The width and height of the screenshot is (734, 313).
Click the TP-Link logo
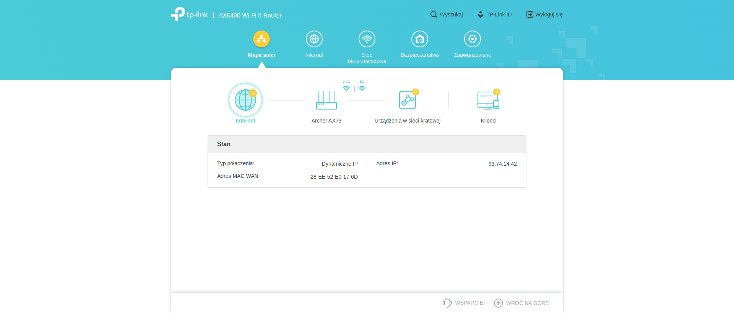click(190, 14)
